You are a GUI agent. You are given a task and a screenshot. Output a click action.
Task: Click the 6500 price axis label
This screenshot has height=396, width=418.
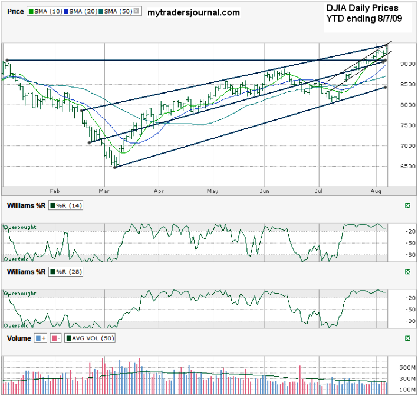pos(408,166)
